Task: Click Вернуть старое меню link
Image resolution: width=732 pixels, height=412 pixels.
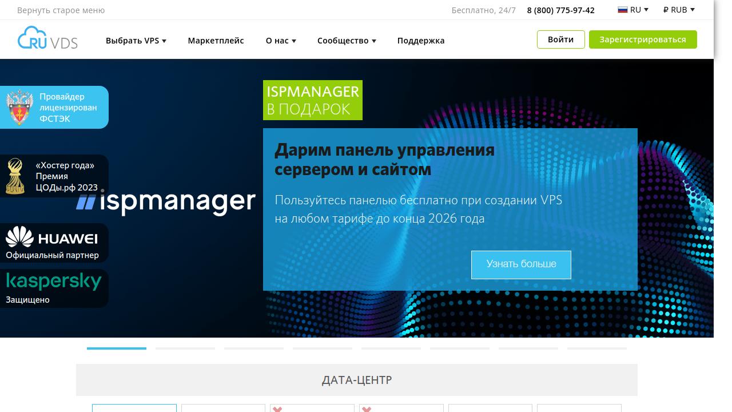Action: 61,10
